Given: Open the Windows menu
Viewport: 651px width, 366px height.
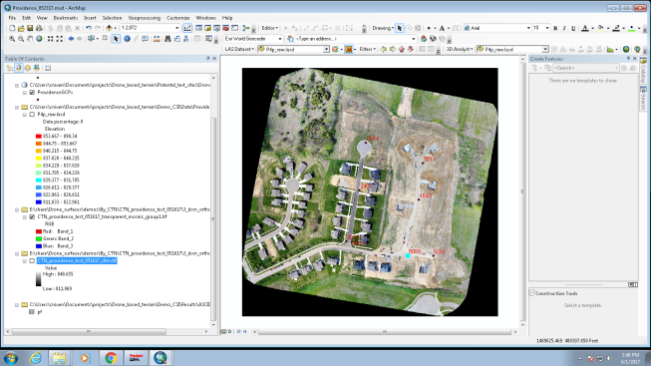Looking at the screenshot, I should coord(205,18).
